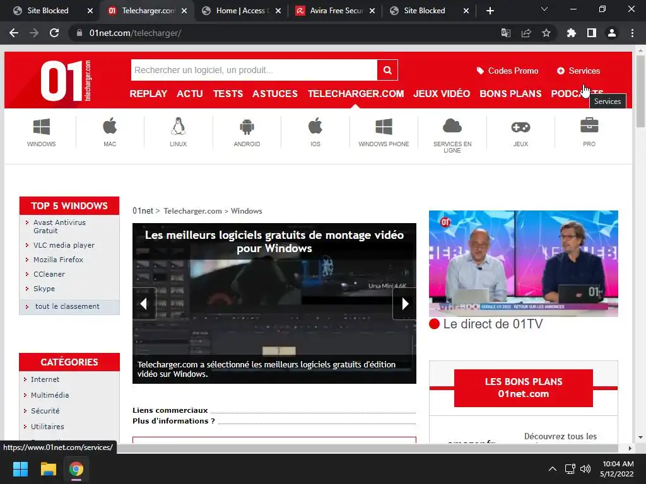This screenshot has width=646, height=484.
Task: Open the Chrome profile avatar icon
Action: click(x=612, y=33)
